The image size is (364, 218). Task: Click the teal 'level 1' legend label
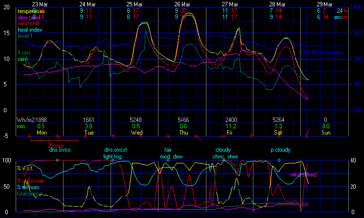[25, 36]
